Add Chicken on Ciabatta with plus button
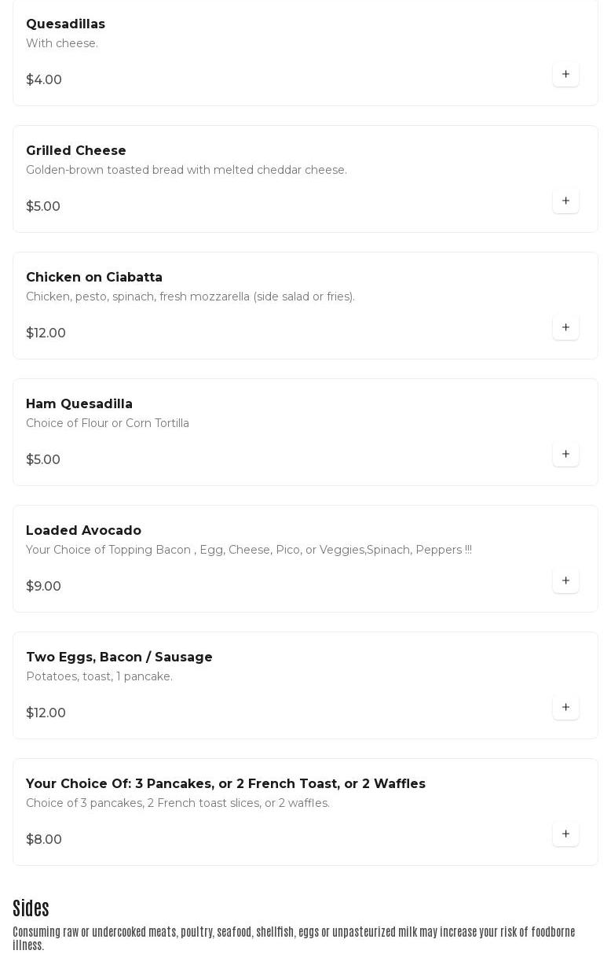The height and width of the screenshot is (954, 611). point(565,327)
